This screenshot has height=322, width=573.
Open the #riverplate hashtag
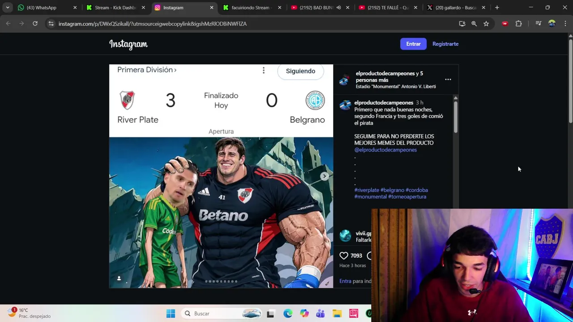(x=367, y=190)
